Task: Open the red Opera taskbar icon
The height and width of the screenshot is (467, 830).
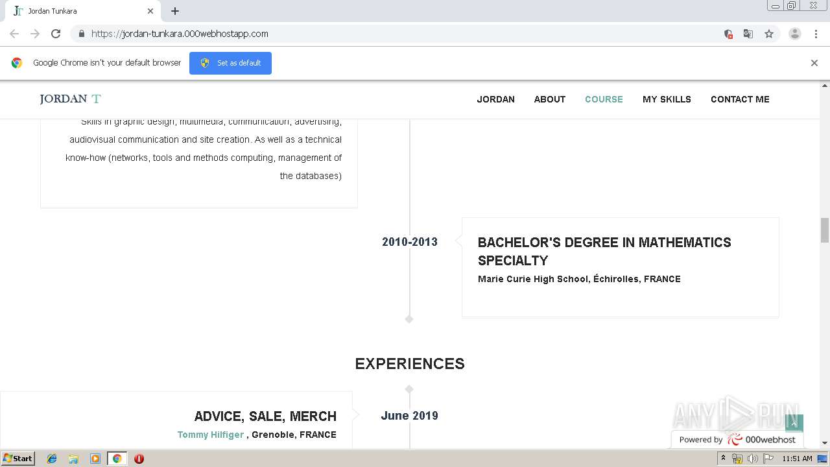Action: pyautogui.click(x=139, y=459)
